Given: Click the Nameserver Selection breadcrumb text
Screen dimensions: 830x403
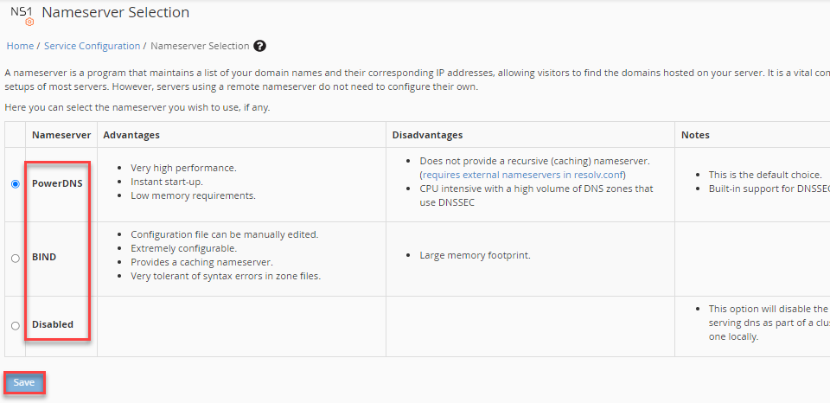Looking at the screenshot, I should coord(200,46).
